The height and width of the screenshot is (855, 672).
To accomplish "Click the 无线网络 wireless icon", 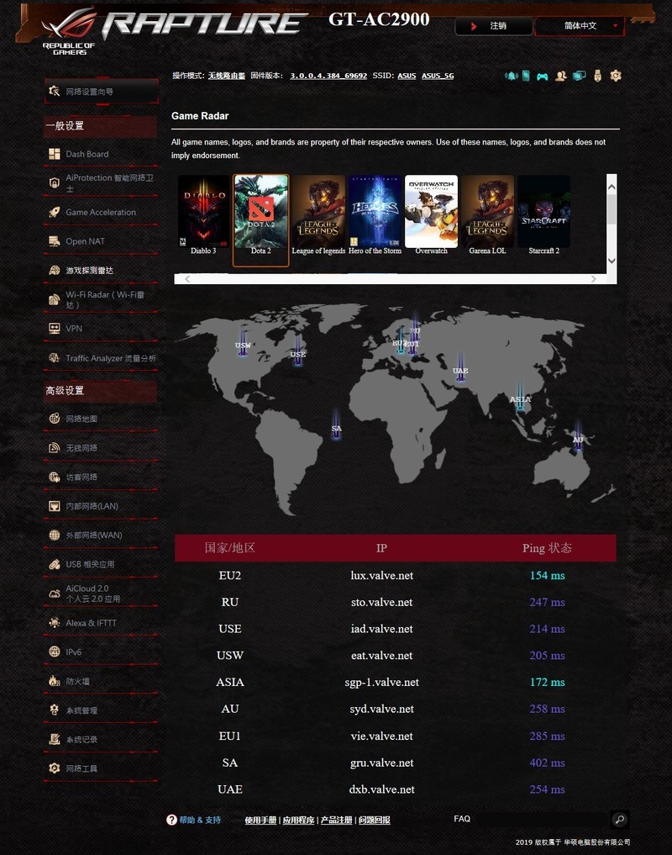I will coord(55,447).
